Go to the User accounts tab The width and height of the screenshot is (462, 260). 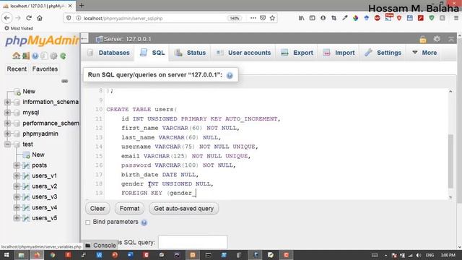point(243,53)
